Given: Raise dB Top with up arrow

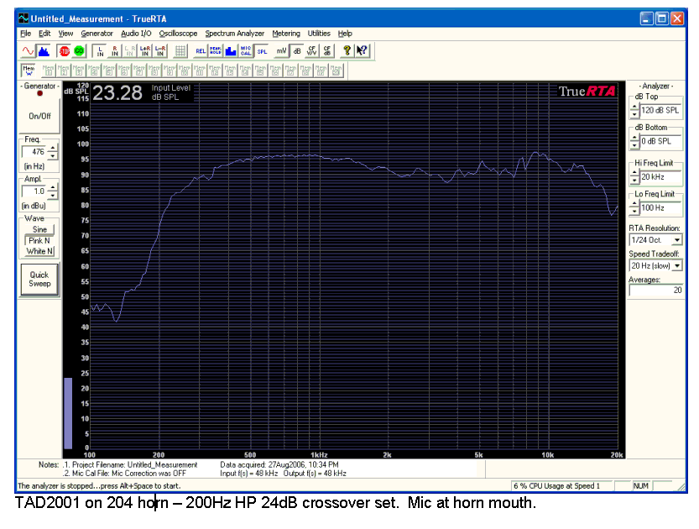Looking at the screenshot, I should tap(634, 107).
